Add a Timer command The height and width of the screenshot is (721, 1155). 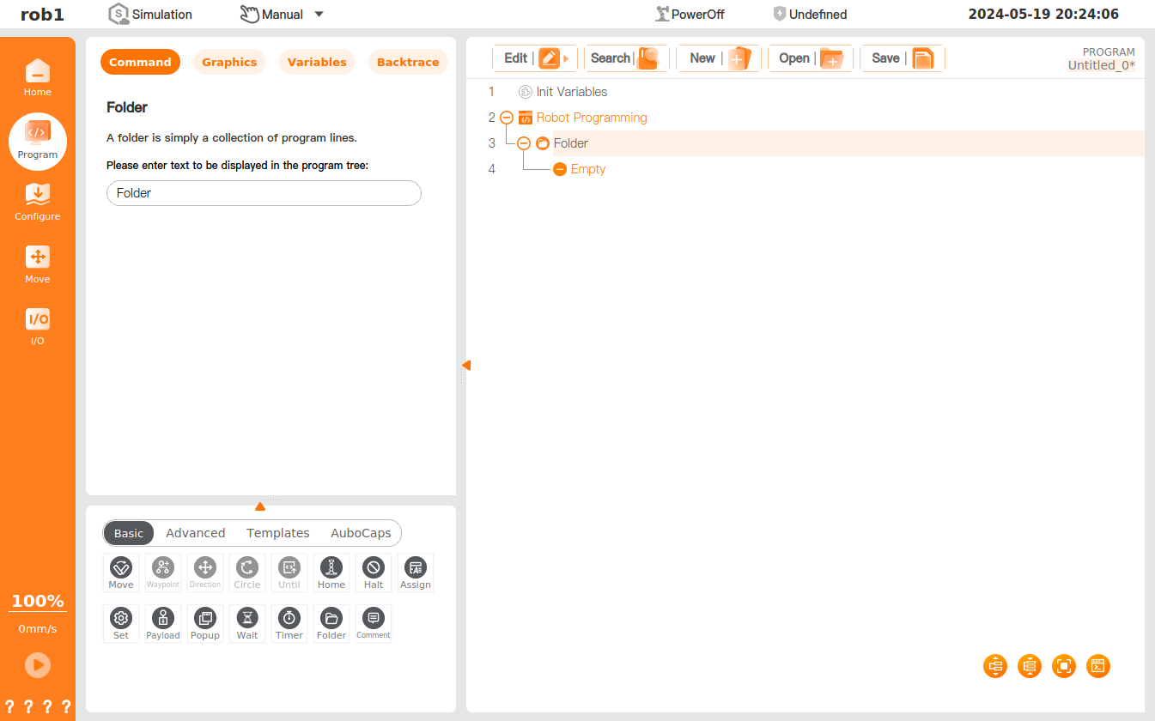tap(289, 623)
